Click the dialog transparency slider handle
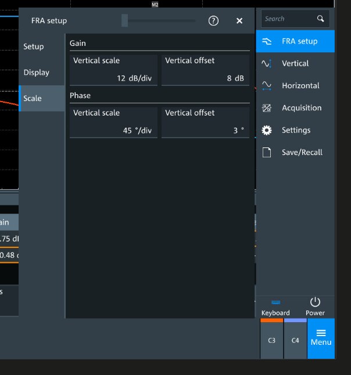The image size is (351, 375). tap(124, 20)
